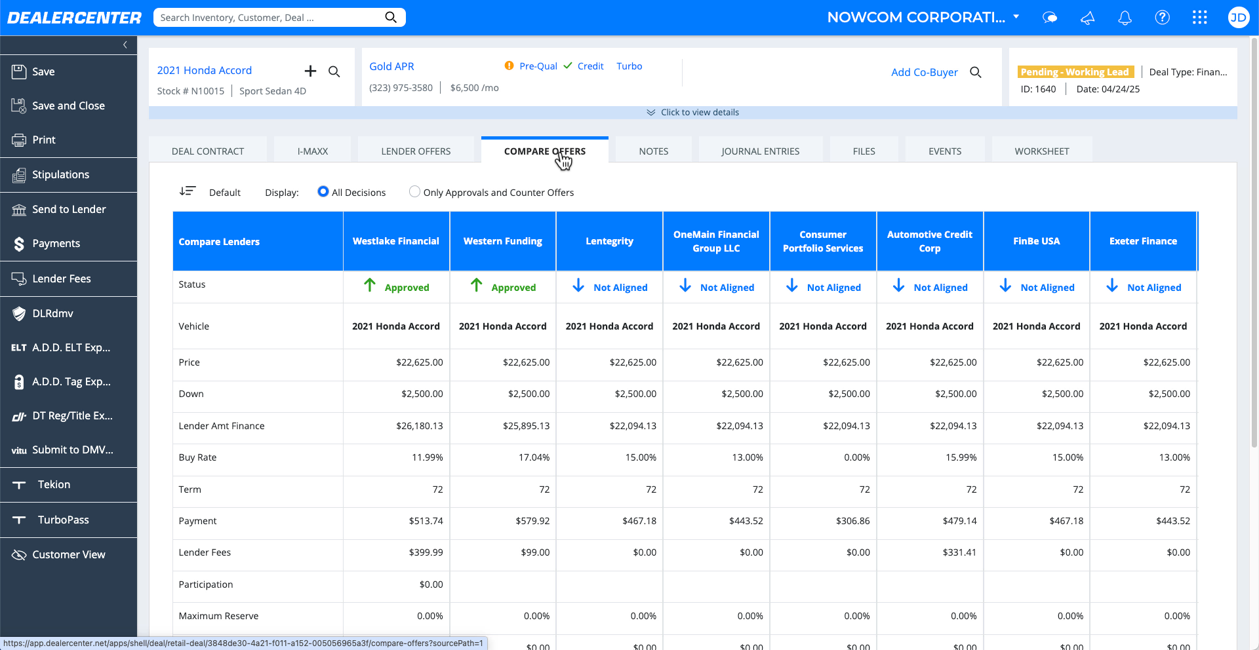Click the Default sort order icon
1259x650 pixels.
coord(188,191)
